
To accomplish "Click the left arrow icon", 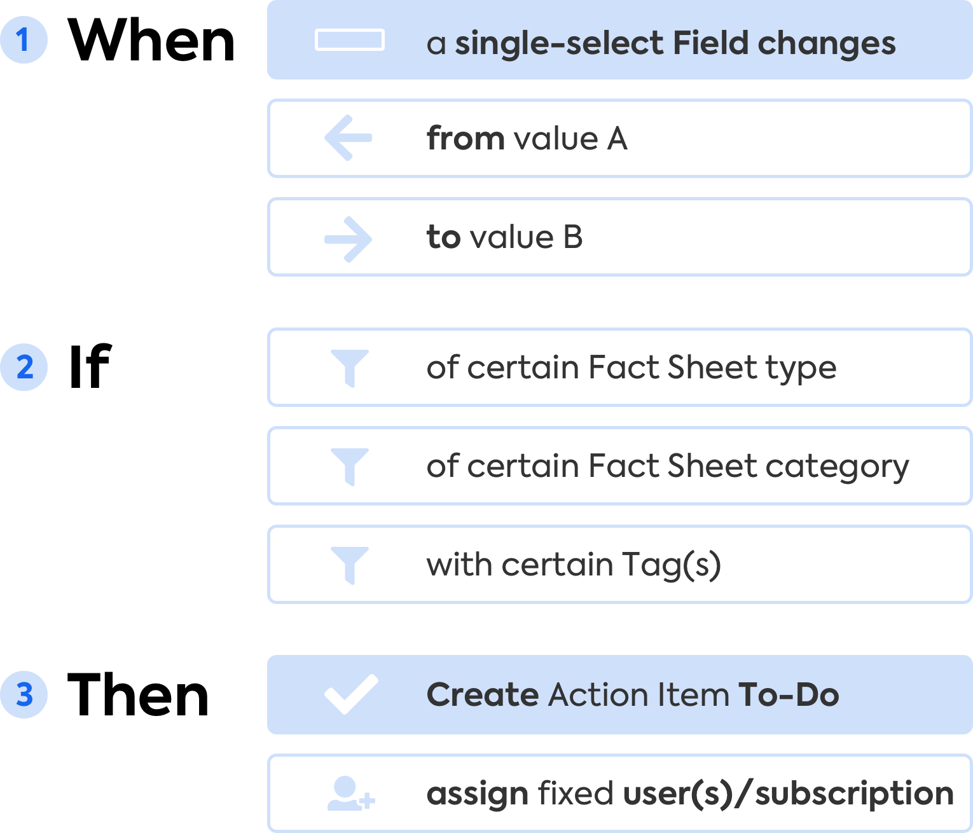I will pyautogui.click(x=348, y=137).
